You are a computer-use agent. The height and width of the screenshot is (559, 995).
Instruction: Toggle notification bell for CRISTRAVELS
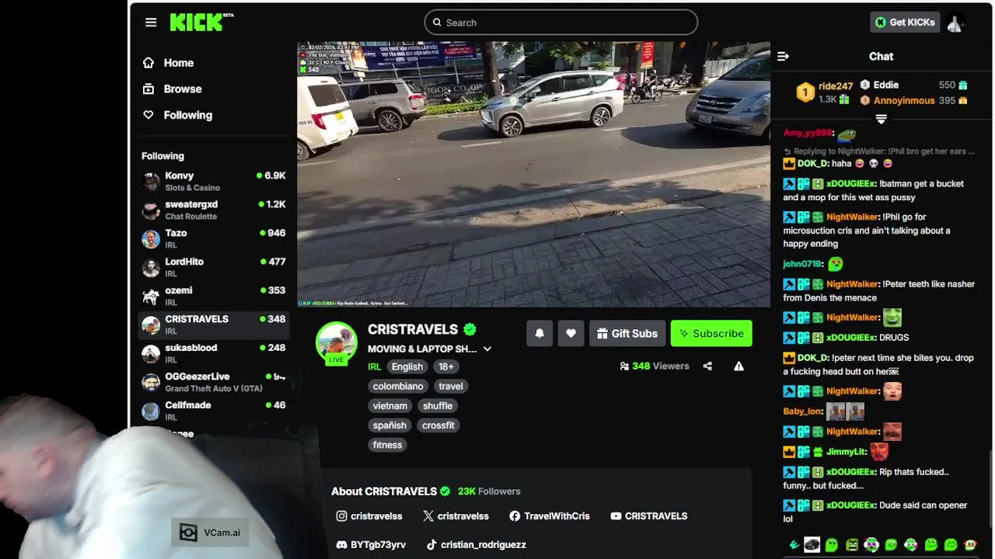(x=539, y=334)
